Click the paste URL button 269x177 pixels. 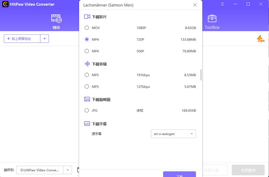tap(22, 39)
